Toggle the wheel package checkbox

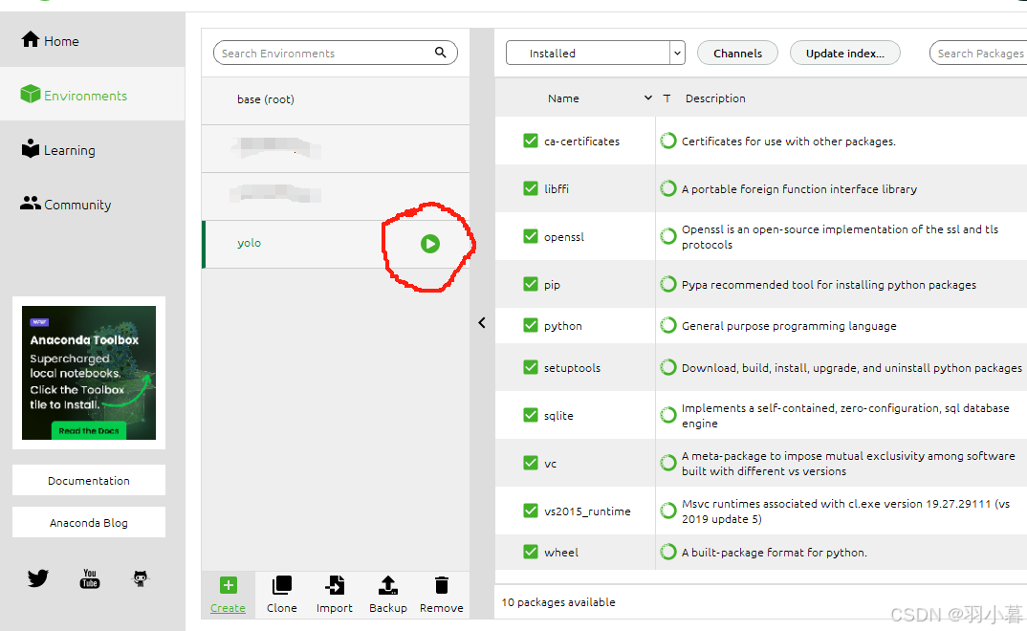click(531, 552)
